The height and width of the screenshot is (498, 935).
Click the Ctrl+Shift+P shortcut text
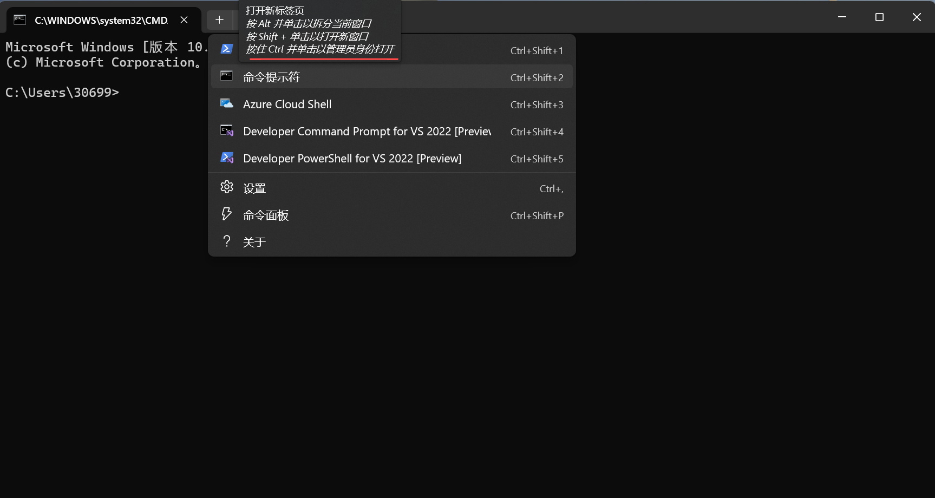tap(537, 215)
